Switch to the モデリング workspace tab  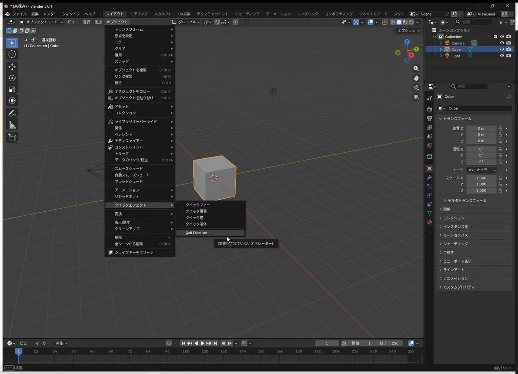pyautogui.click(x=139, y=14)
